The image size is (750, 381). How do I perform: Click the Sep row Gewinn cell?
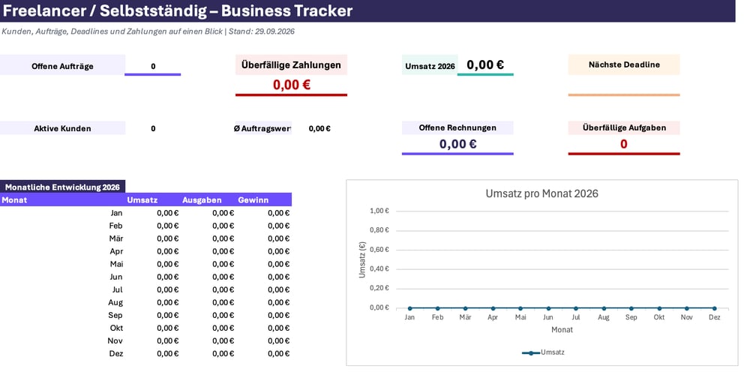click(264, 315)
